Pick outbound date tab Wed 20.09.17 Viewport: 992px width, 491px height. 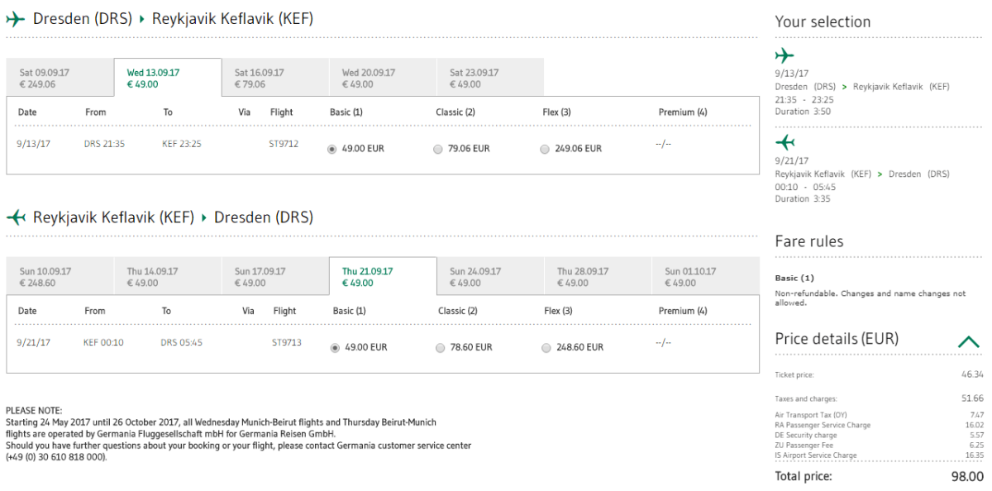pos(383,79)
